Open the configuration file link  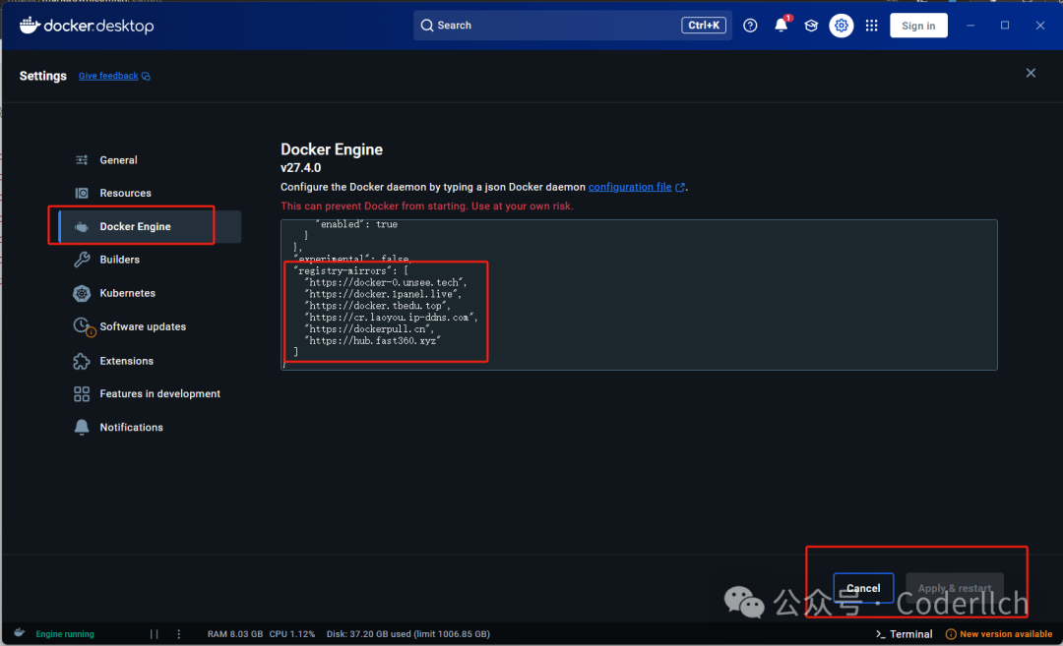point(630,187)
